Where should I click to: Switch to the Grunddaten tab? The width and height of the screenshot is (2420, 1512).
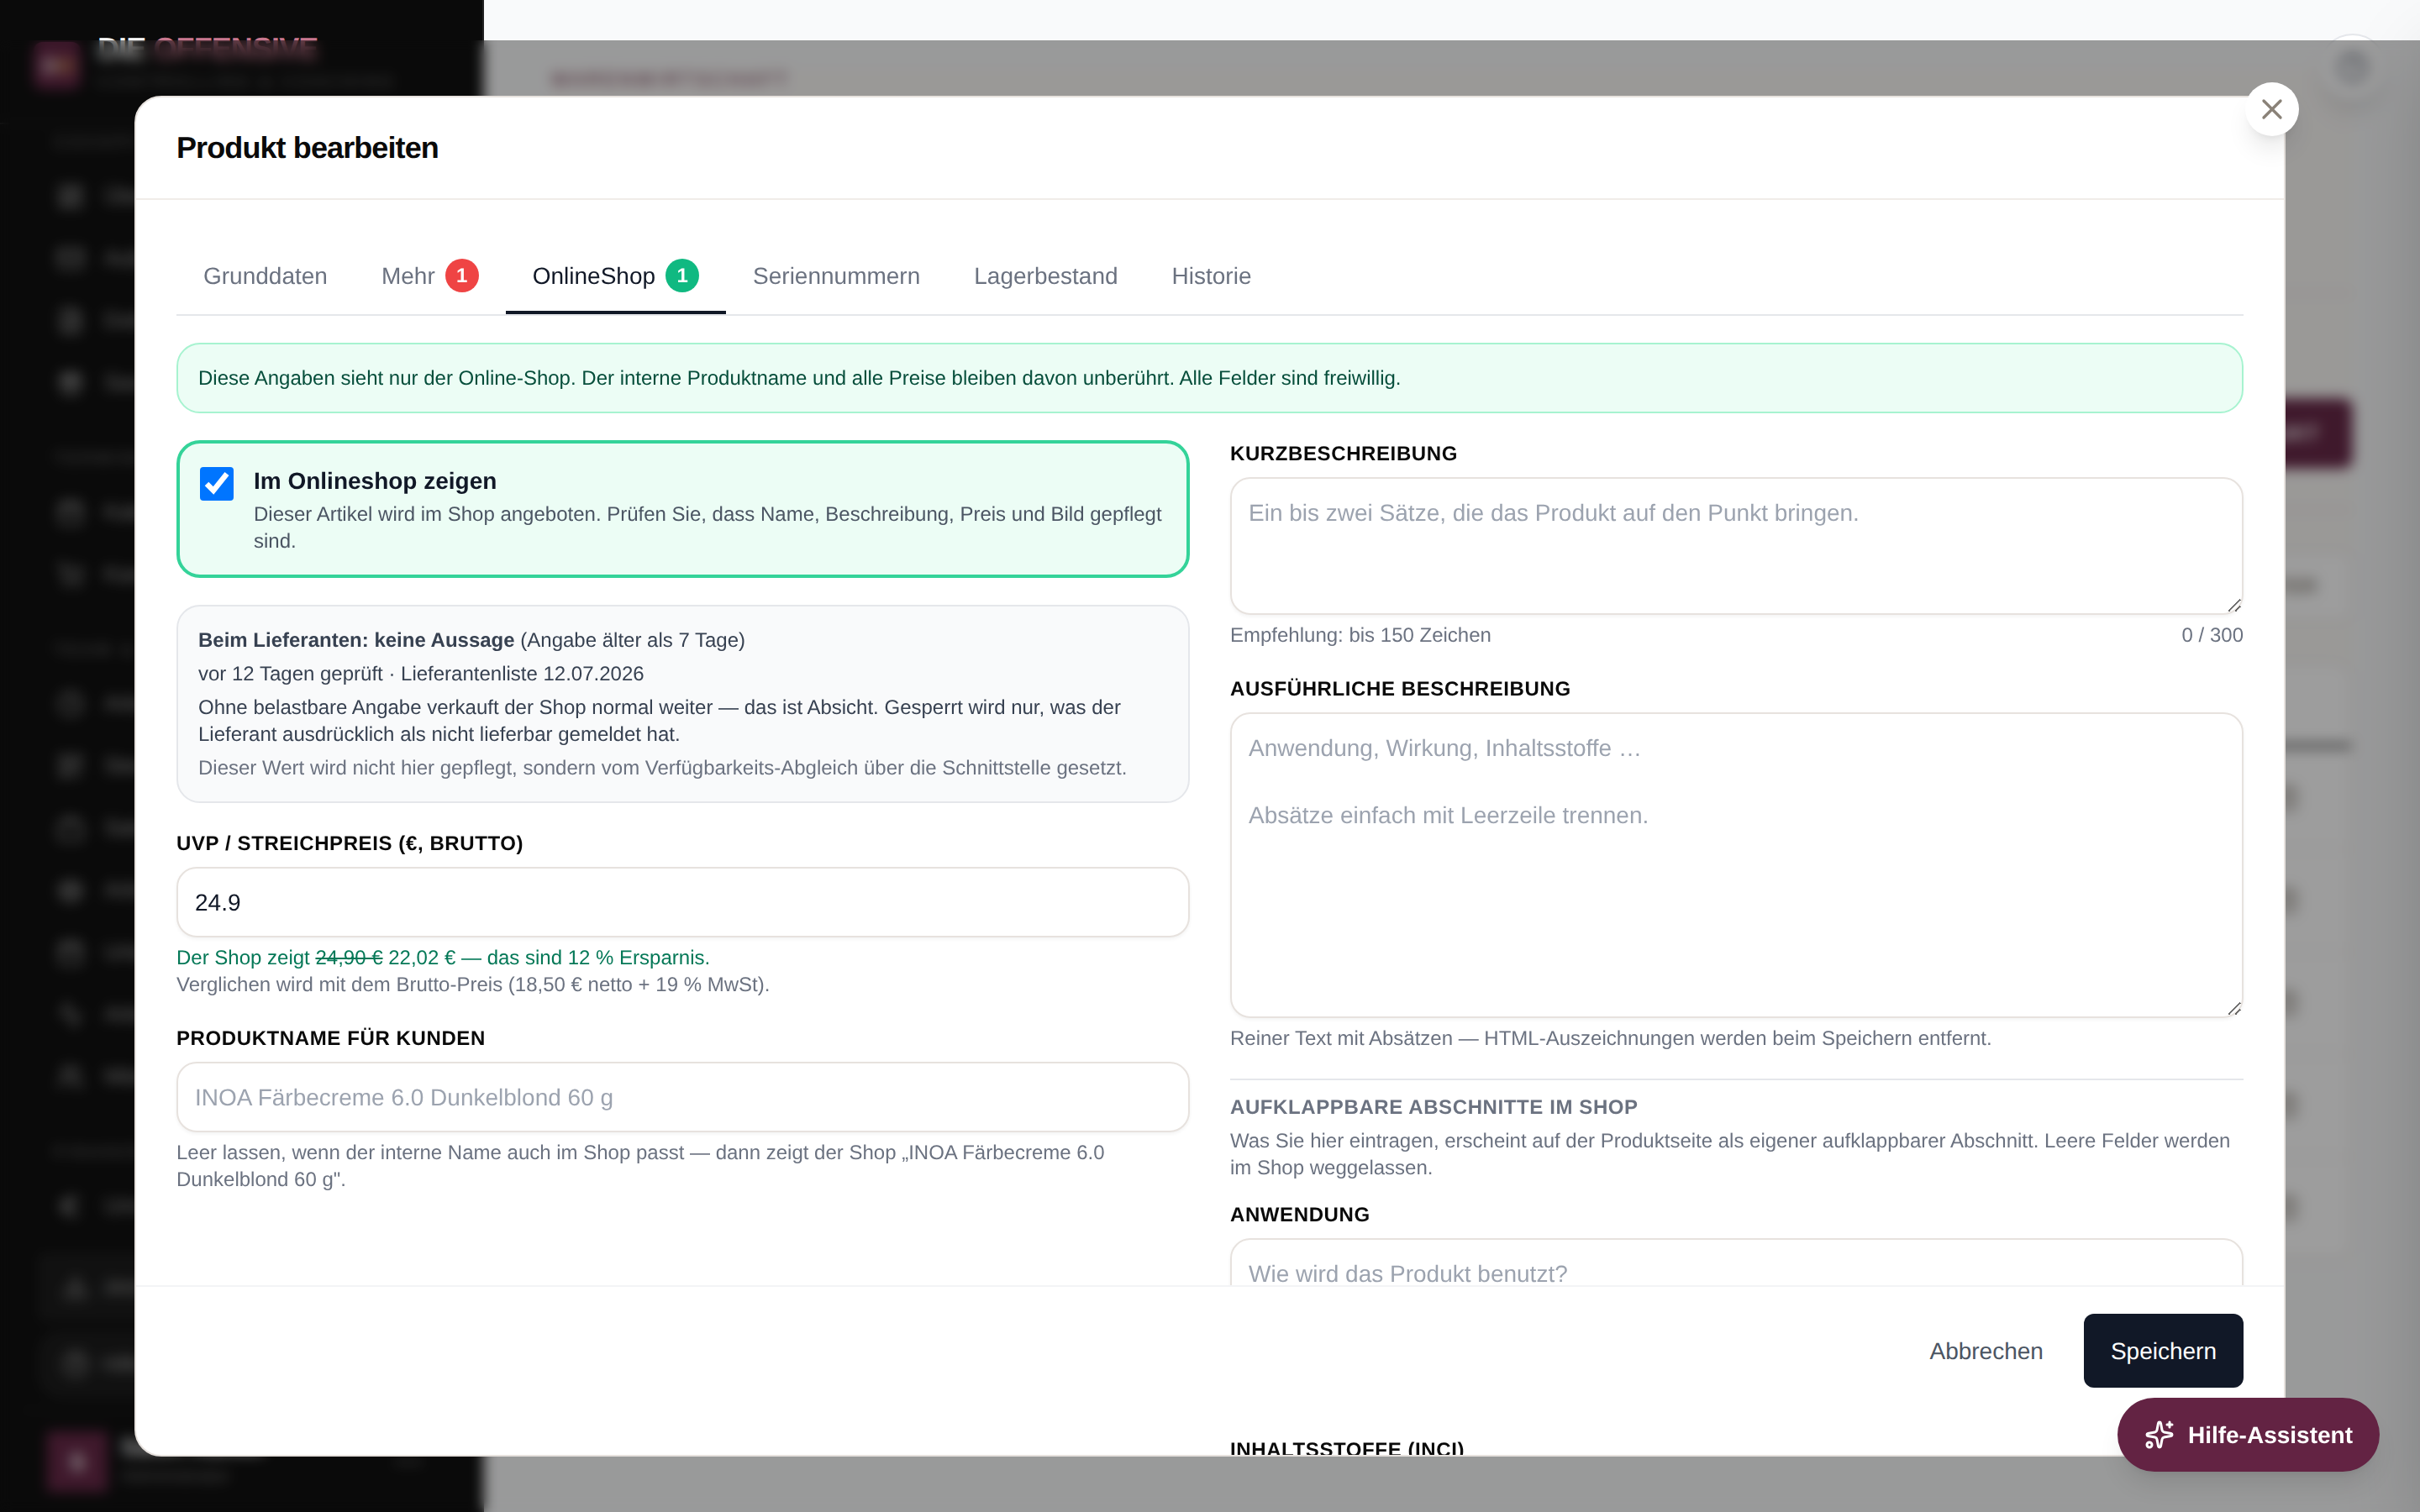pyautogui.click(x=265, y=276)
